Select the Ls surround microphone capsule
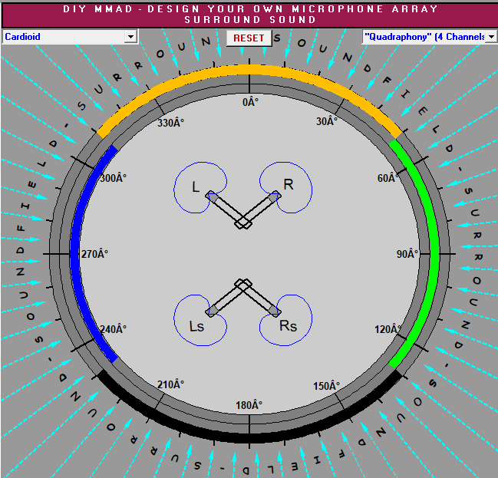This screenshot has height=478, width=498. [212, 310]
